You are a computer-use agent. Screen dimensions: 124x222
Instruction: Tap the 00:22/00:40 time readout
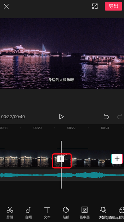coord(13,117)
